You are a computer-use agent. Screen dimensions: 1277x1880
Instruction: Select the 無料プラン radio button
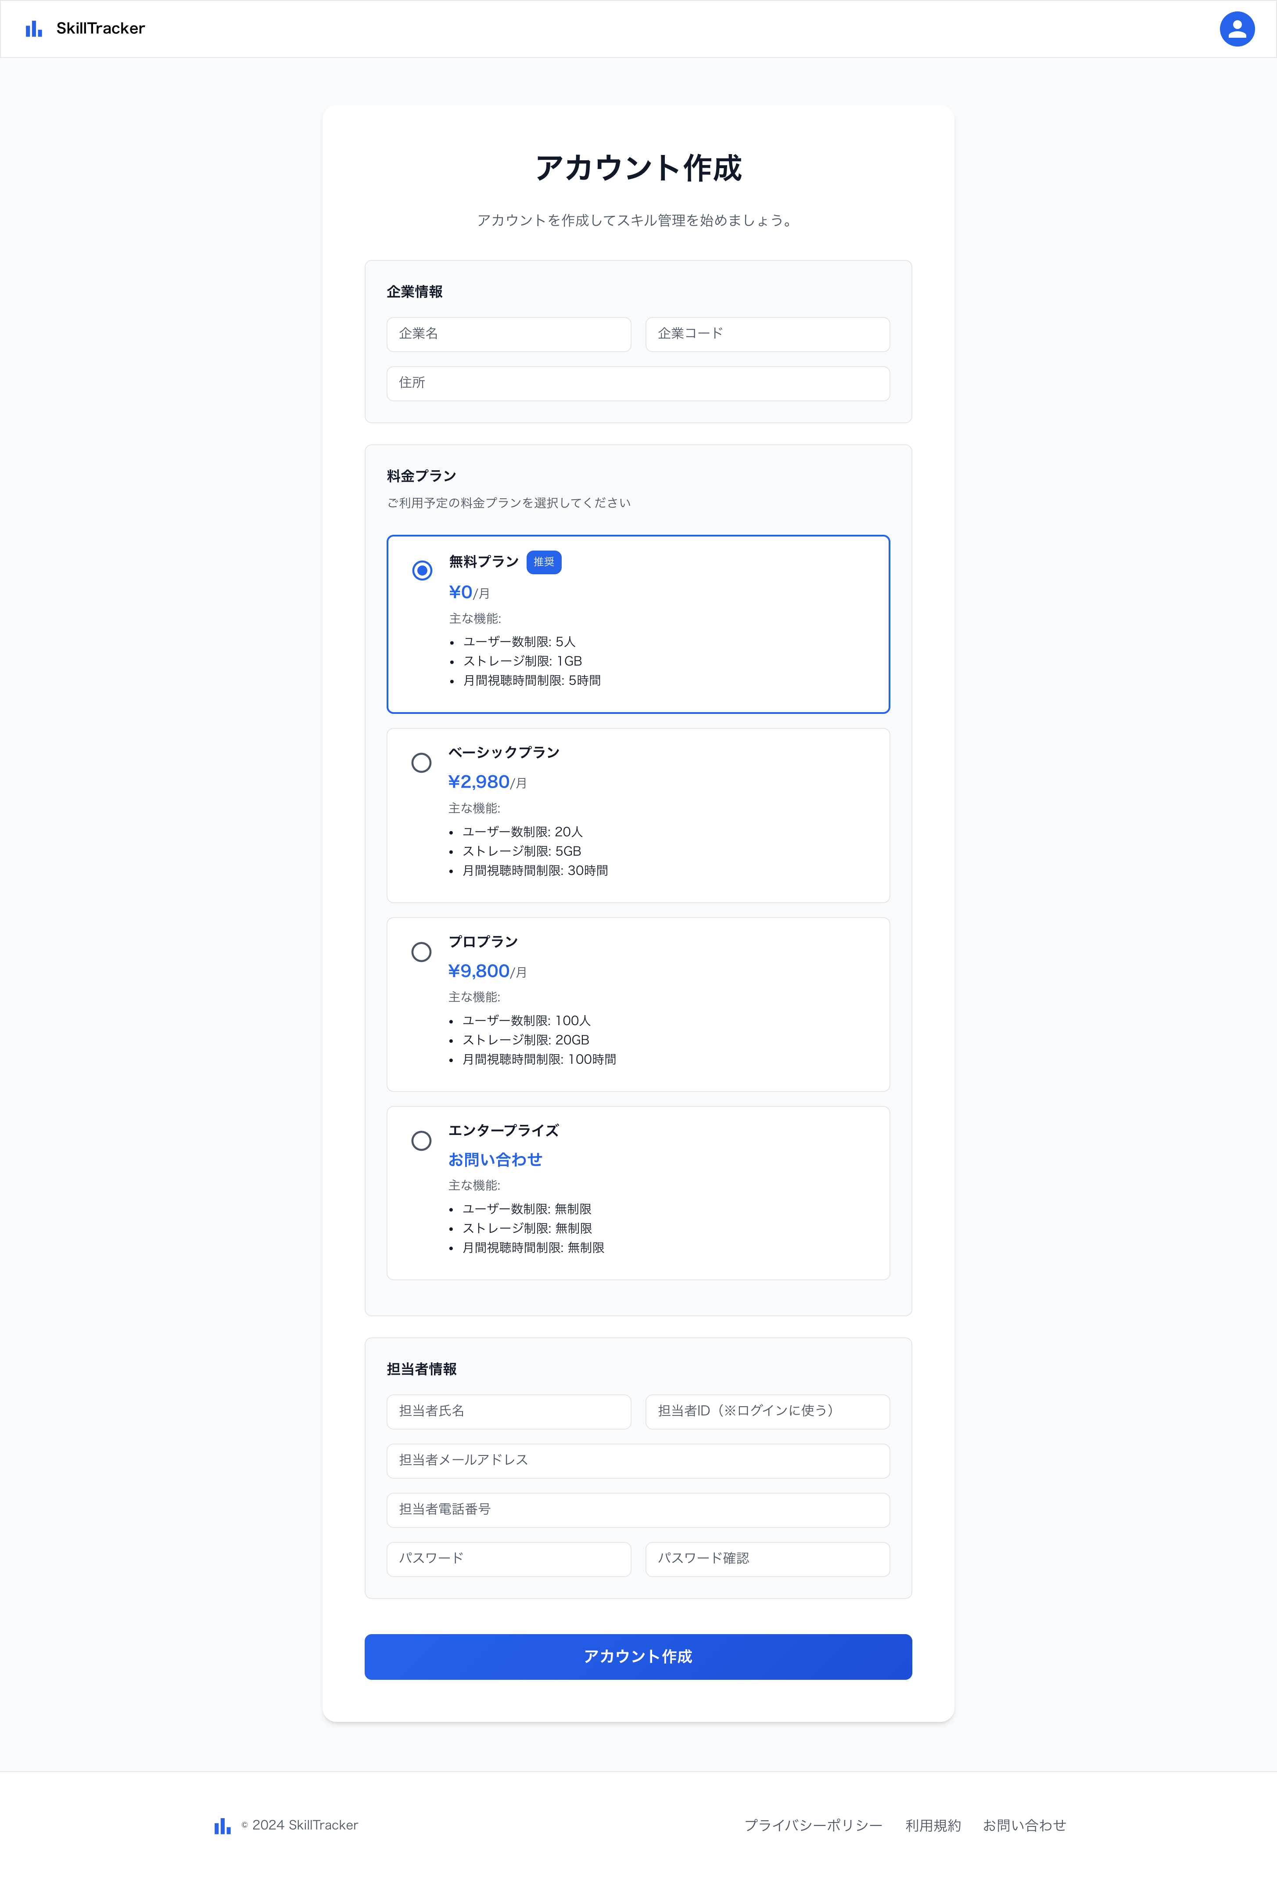pos(422,570)
